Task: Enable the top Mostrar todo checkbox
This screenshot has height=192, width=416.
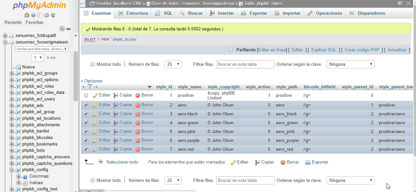Action: pyautogui.click(x=93, y=64)
